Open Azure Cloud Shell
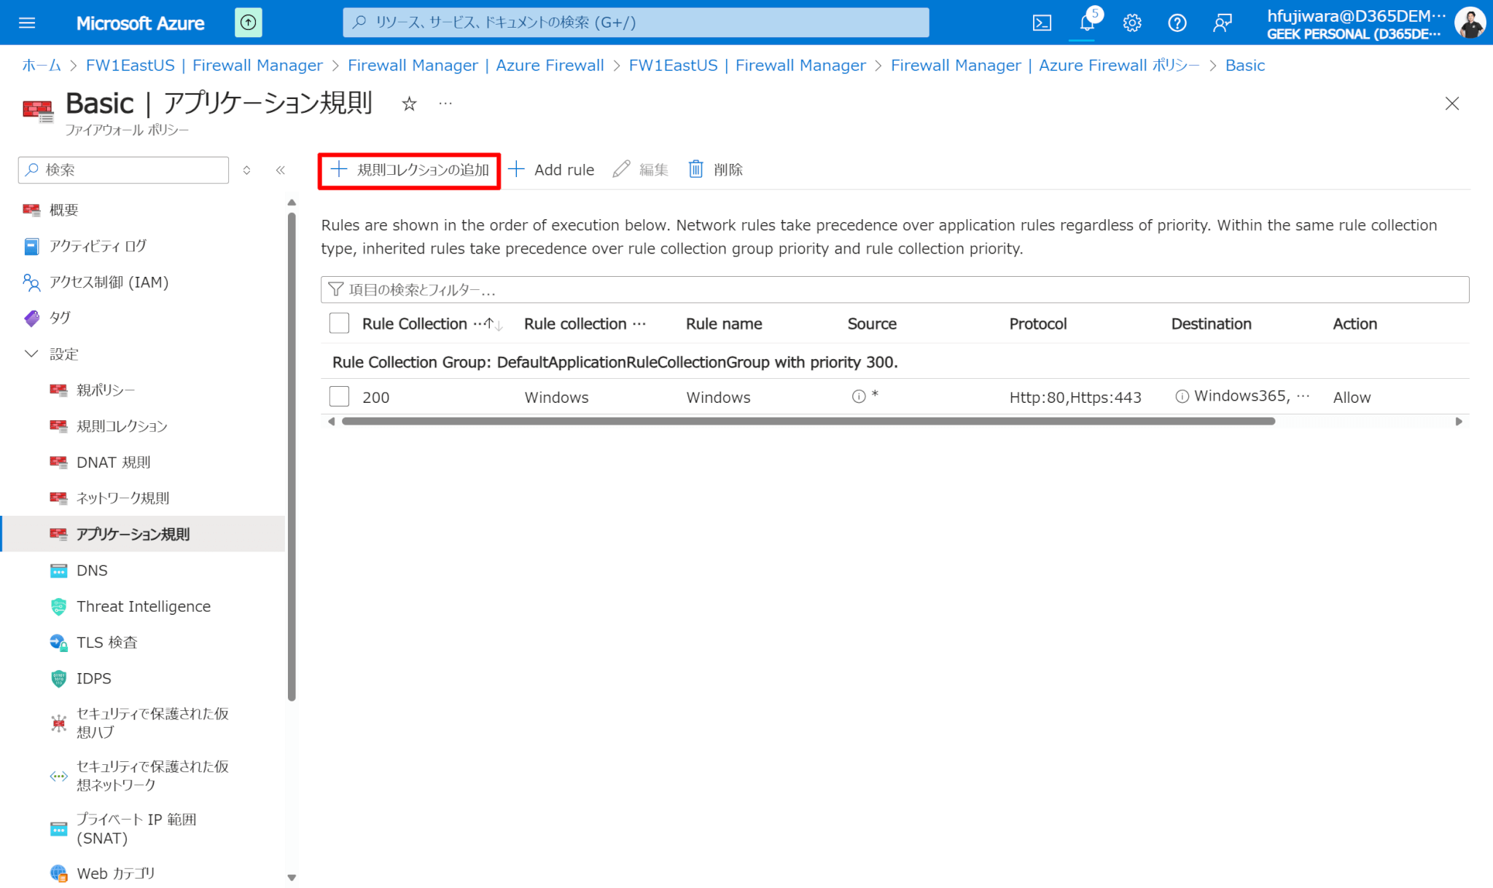 1042,22
